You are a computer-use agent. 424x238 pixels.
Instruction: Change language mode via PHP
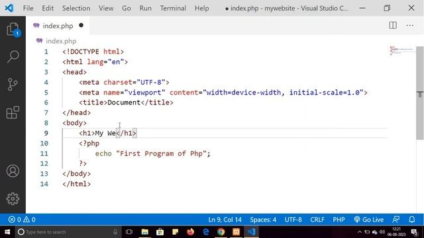(x=339, y=219)
